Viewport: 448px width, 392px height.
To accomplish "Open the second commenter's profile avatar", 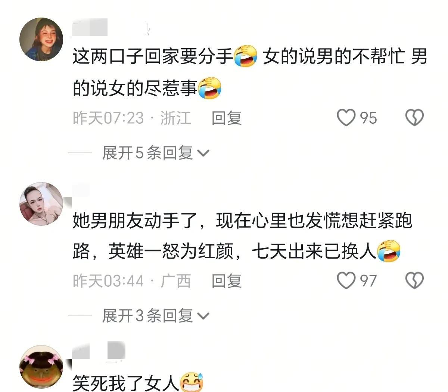I will (x=41, y=204).
